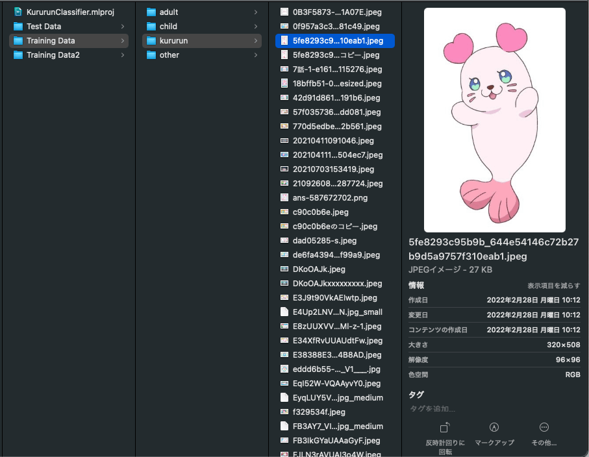Image resolution: width=589 pixels, height=457 pixels.
Task: Click the Training Data2 folder icon
Action: (18, 55)
